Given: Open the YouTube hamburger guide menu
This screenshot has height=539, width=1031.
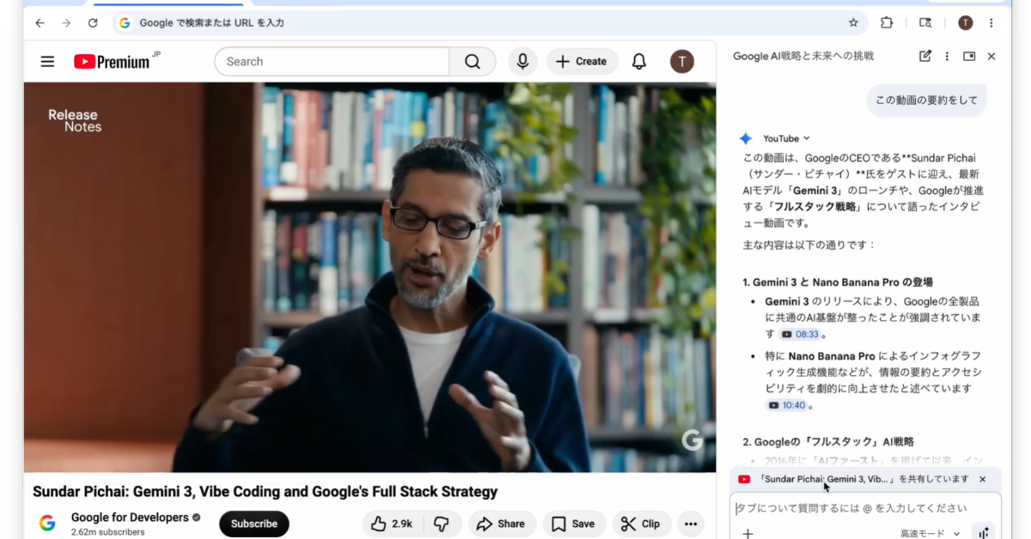Looking at the screenshot, I should pyautogui.click(x=47, y=62).
